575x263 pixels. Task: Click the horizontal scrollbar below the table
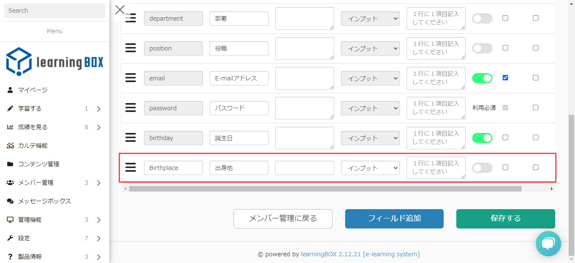pyautogui.click(x=325, y=189)
